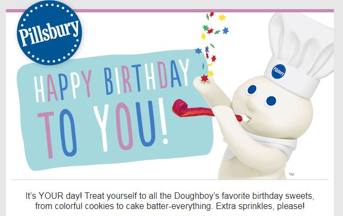Screen dimensions: 343x216
Task: Click the Doughboy's left blue eye
Action: [x=252, y=90]
